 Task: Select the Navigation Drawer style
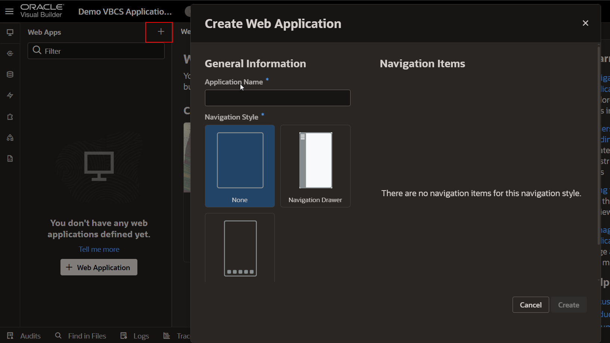click(315, 166)
